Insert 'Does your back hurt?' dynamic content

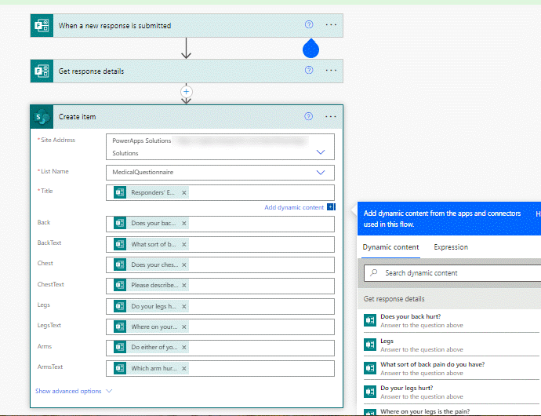coord(452,321)
